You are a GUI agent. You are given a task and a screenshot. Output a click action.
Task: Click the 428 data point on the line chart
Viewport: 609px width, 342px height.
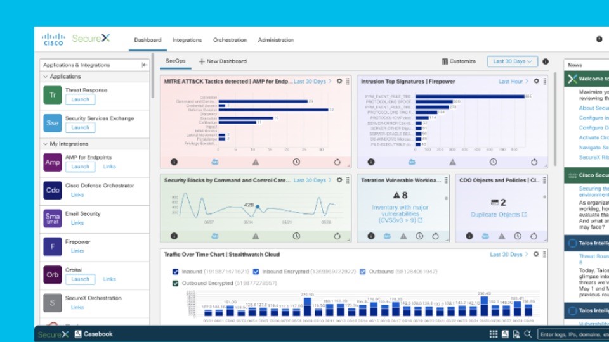(x=258, y=206)
